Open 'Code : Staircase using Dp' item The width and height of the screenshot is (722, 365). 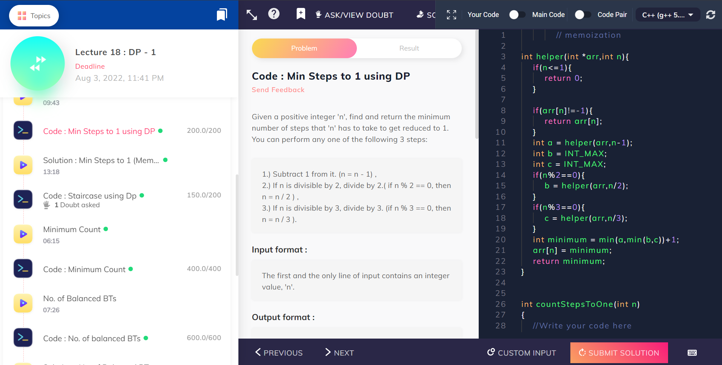(90, 196)
